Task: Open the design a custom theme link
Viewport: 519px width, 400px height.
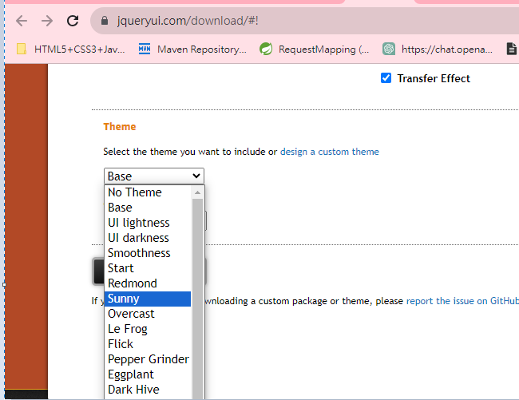Action: click(x=329, y=152)
